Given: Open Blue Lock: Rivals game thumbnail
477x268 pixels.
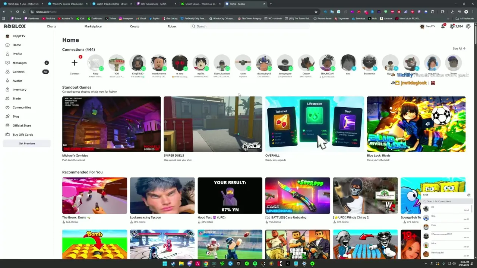Looking at the screenshot, I should 416,124.
